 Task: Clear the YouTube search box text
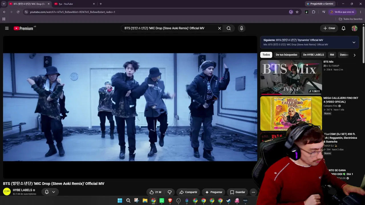[220, 28]
